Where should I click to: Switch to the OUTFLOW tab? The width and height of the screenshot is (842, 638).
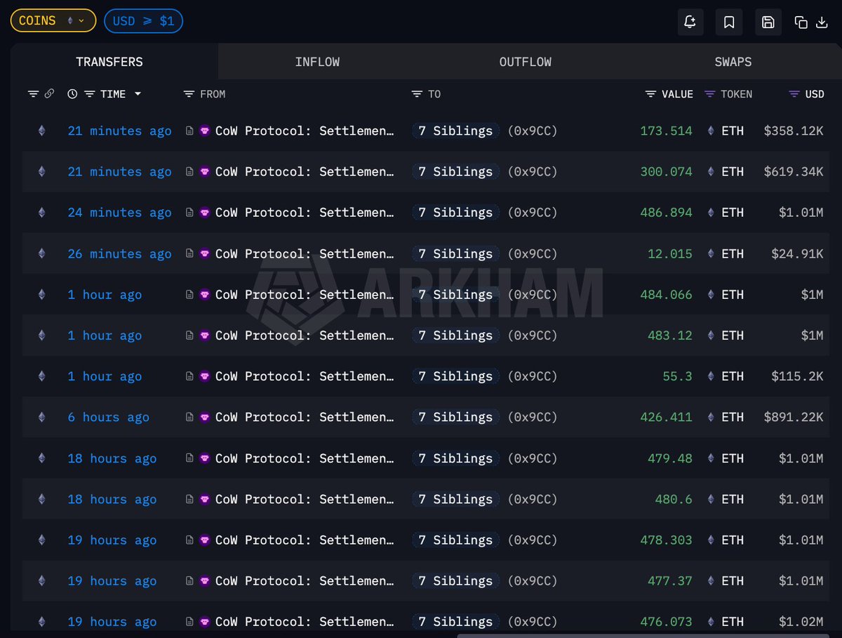tap(526, 62)
